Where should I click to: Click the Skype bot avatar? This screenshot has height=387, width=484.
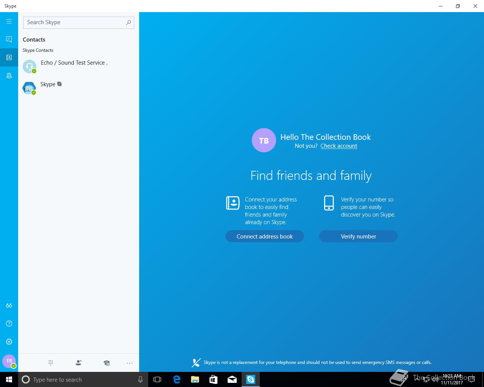pos(29,88)
